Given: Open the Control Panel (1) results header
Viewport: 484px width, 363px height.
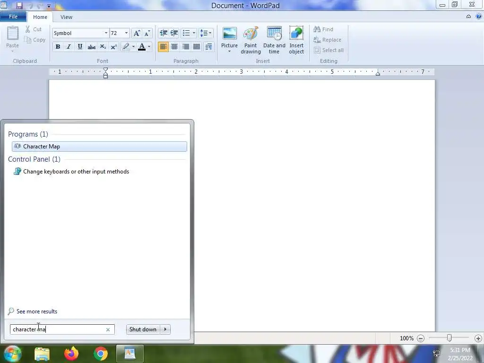Looking at the screenshot, I should pos(34,159).
